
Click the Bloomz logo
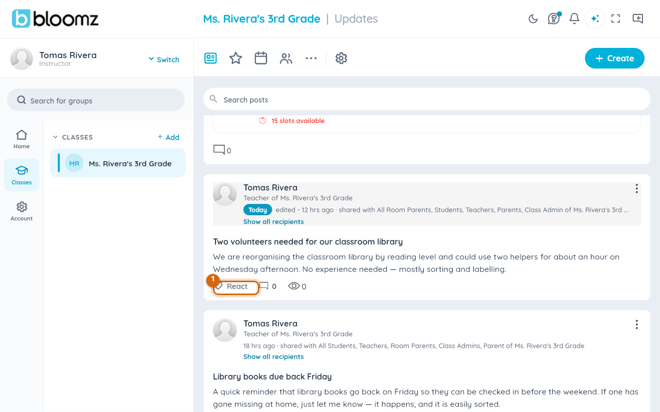click(x=55, y=19)
